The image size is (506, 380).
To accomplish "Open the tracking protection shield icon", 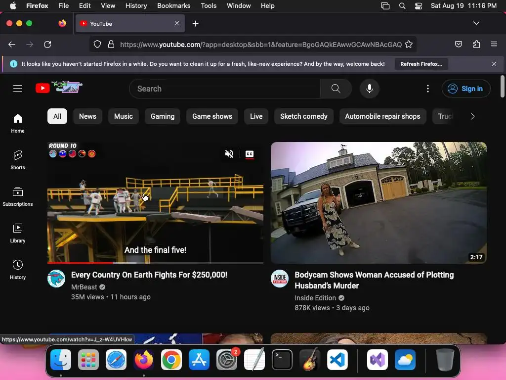I will point(97,44).
